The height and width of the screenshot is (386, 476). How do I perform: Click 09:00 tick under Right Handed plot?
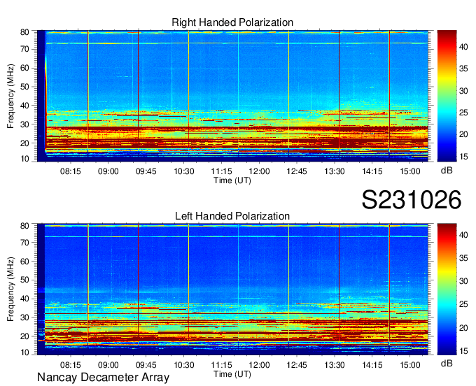click(108, 171)
